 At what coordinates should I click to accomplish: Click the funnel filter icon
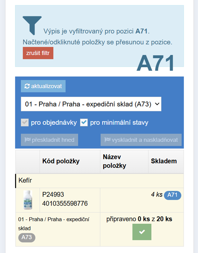click(32, 26)
